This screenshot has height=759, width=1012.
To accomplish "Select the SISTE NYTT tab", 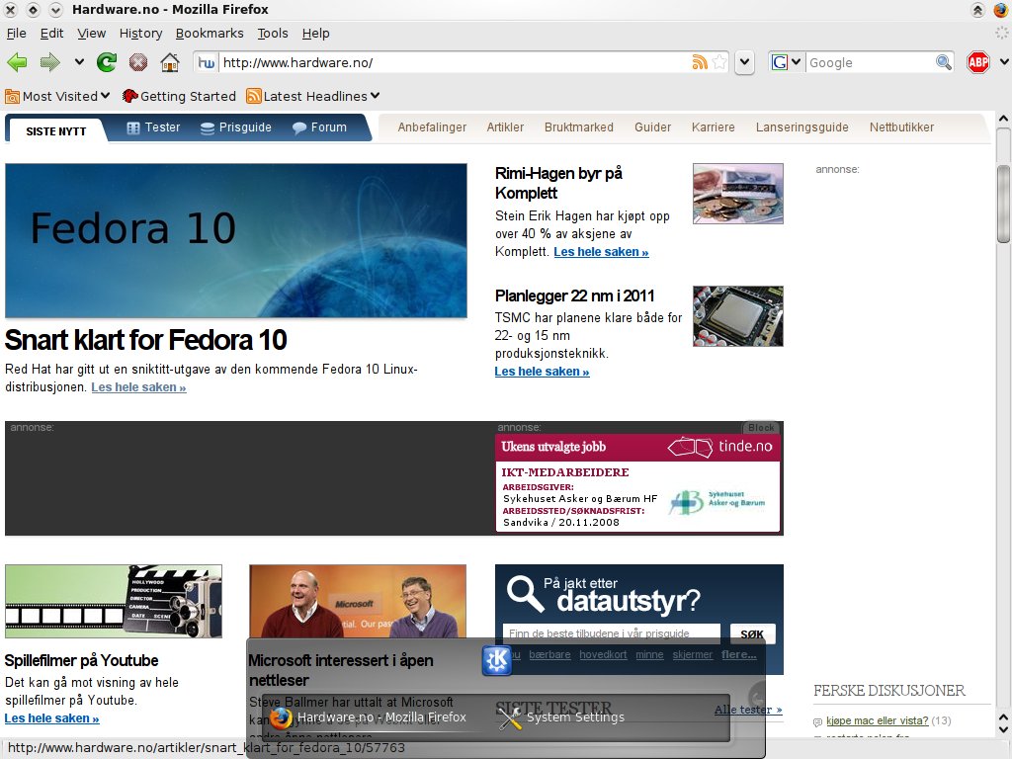I will tap(55, 131).
